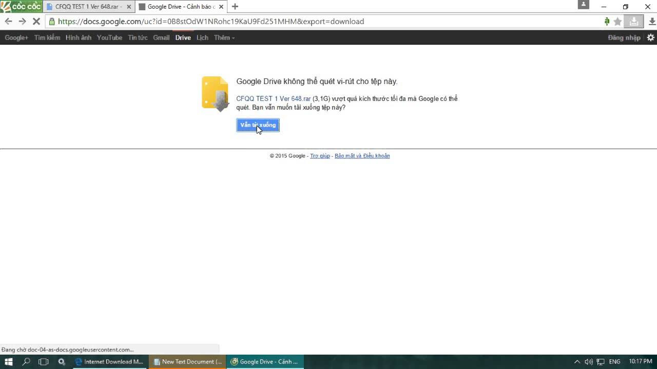Click the yellow file download icon

pyautogui.click(x=215, y=94)
